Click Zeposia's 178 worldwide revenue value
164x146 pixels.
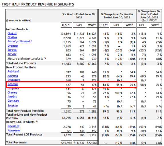pyautogui.click(x=94, y=85)
